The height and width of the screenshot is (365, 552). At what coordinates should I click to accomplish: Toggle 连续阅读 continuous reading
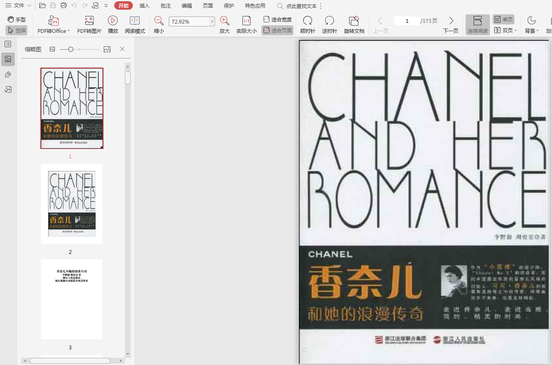point(477,24)
